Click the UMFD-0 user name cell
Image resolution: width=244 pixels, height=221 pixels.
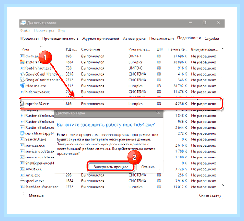[x=135, y=68]
